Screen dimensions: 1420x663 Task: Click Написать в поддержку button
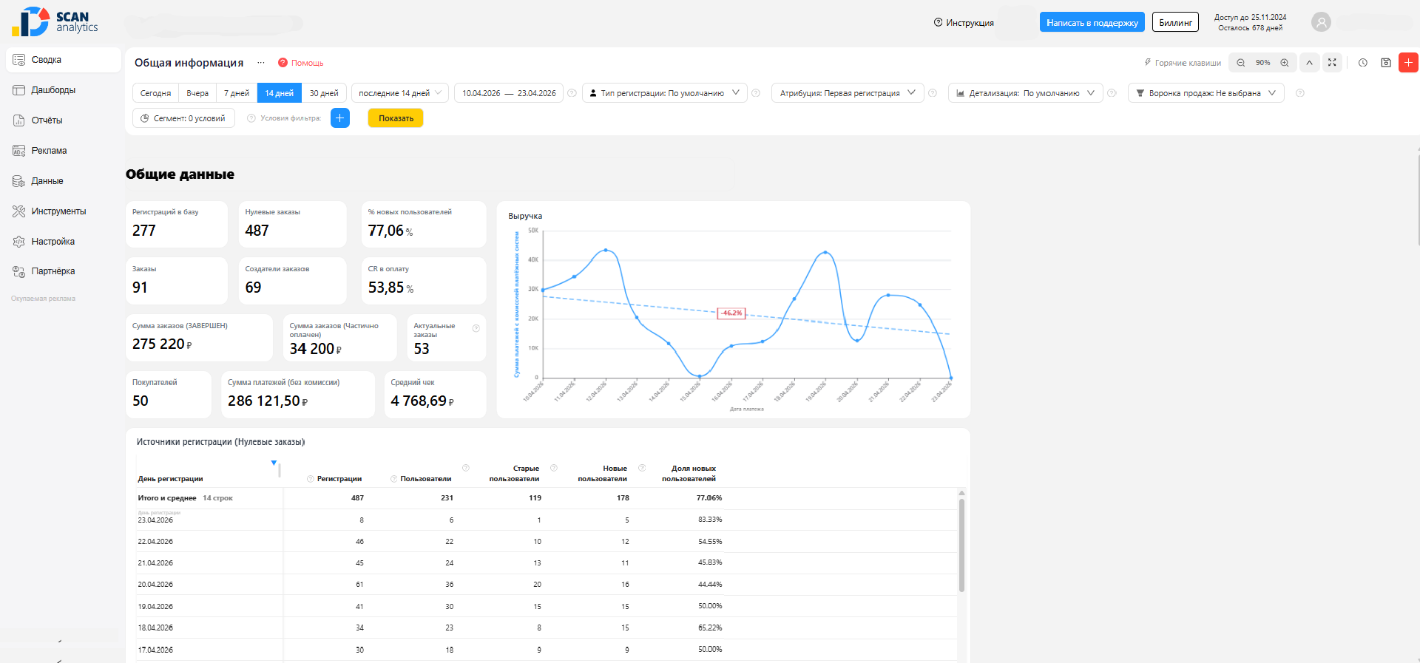point(1092,23)
